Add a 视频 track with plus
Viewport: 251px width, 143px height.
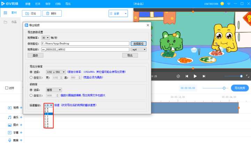(x=21, y=108)
